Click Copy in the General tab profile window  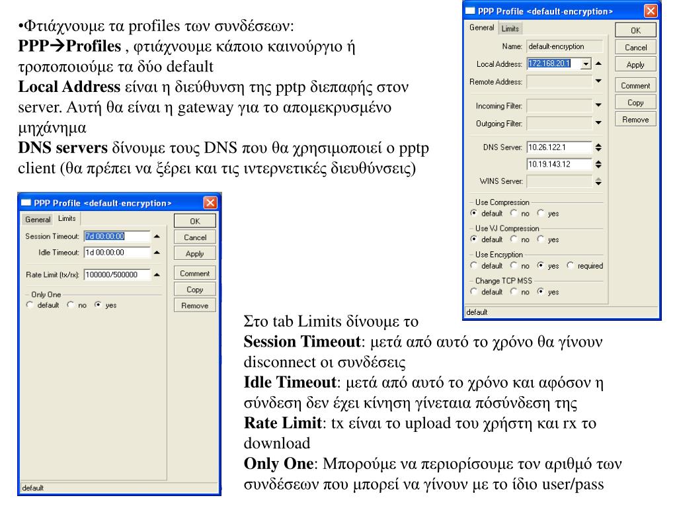pyautogui.click(x=635, y=103)
